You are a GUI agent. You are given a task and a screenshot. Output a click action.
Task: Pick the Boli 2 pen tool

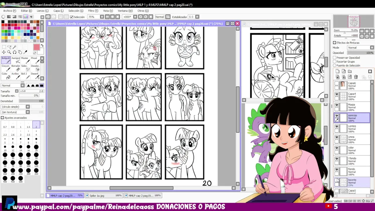pyautogui.click(x=25, y=76)
